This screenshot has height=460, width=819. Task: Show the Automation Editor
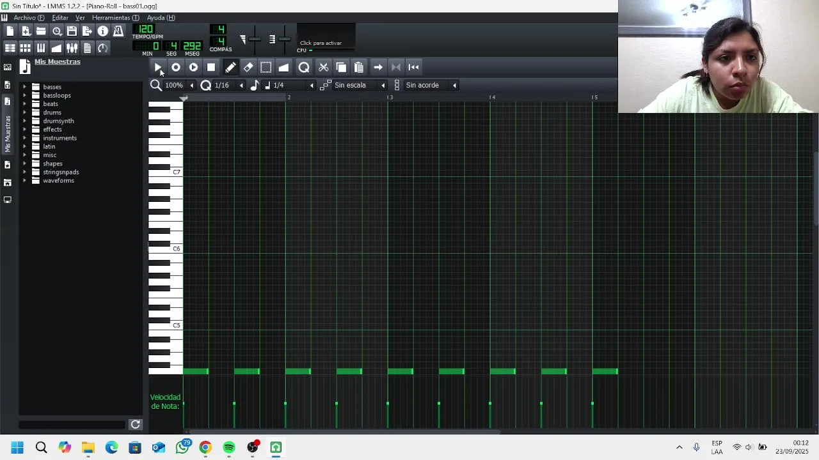tap(56, 48)
